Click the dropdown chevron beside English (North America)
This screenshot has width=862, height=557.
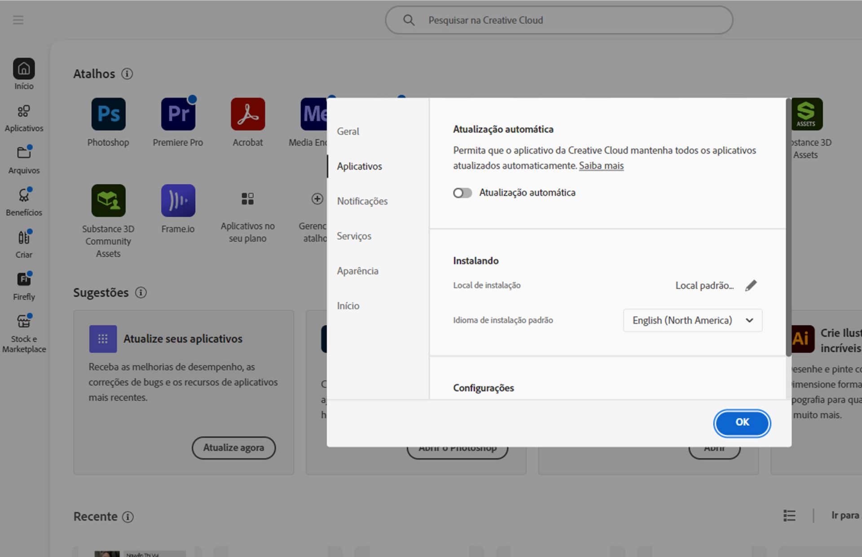[749, 320]
